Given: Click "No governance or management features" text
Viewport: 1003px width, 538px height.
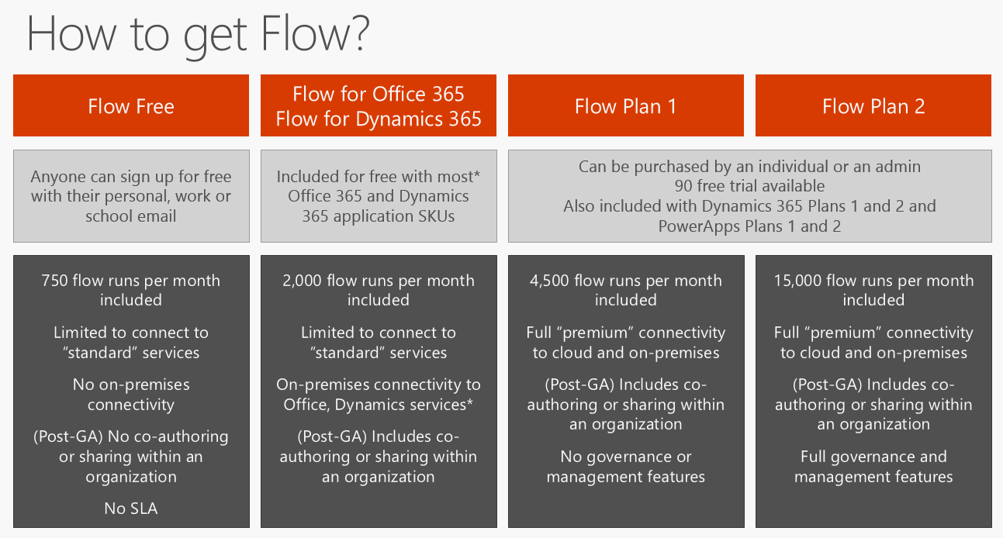Looking at the screenshot, I should tap(625, 467).
